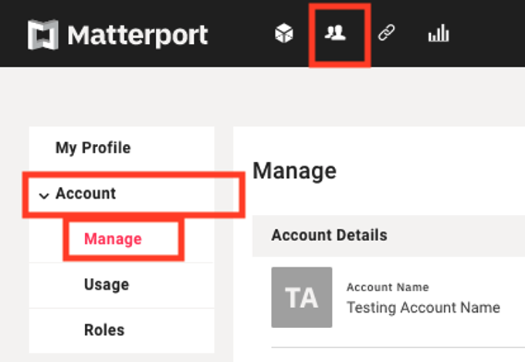This screenshot has width=525, height=362.
Task: Collapse the Account chevron arrow
Action: coord(44,195)
